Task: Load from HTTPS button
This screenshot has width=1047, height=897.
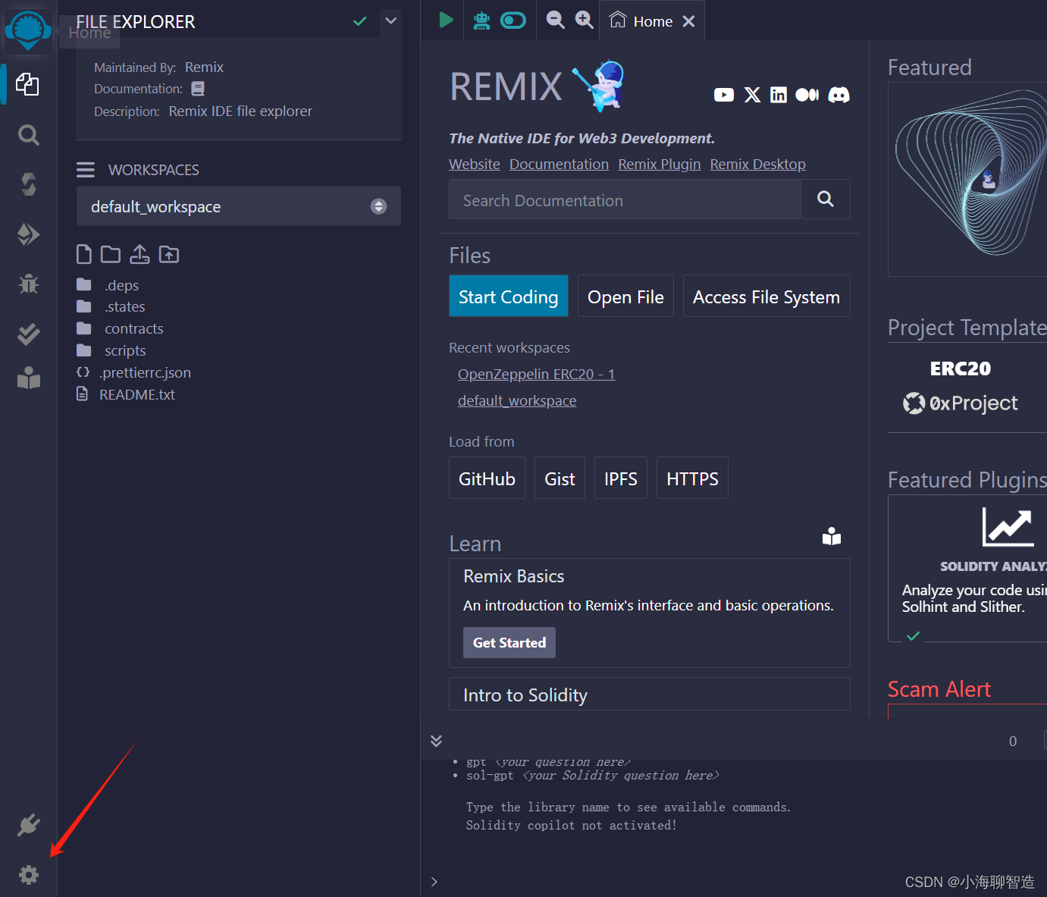Action: click(692, 478)
